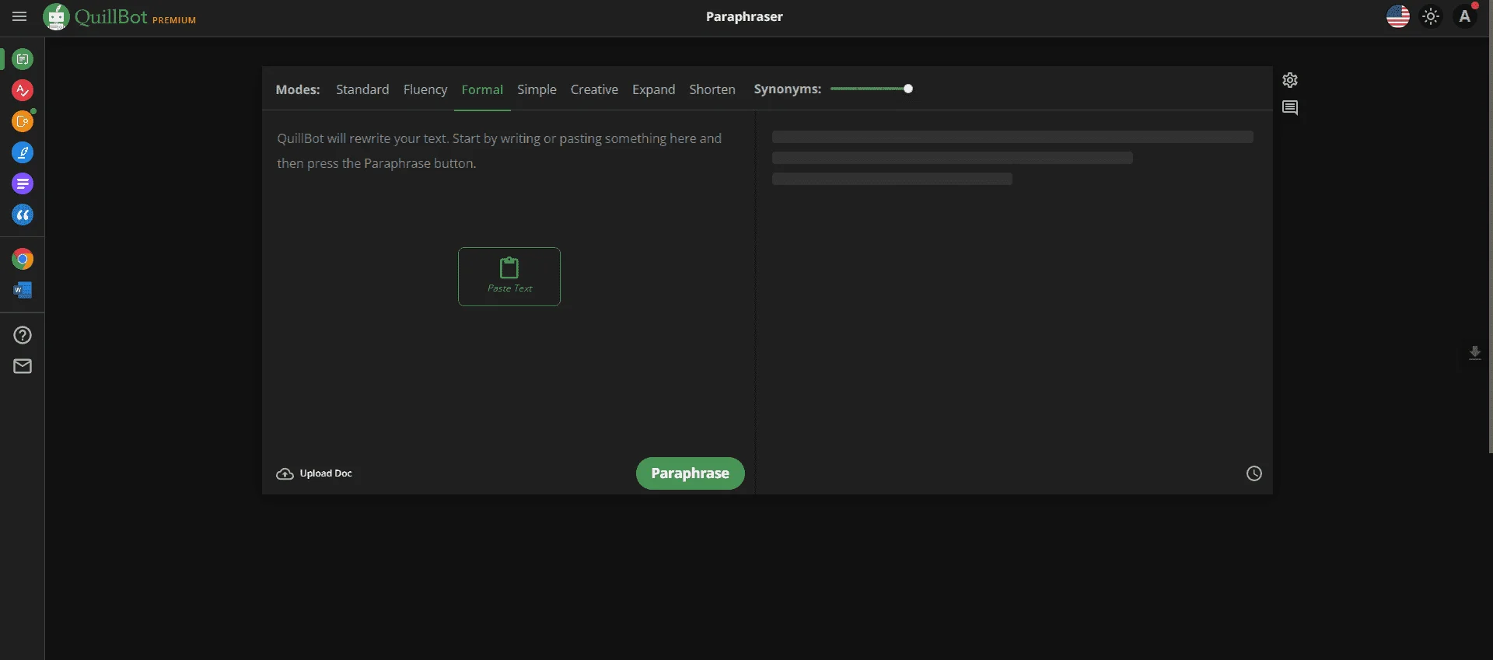
Task: Click the Upload Doc button
Action: 314,473
